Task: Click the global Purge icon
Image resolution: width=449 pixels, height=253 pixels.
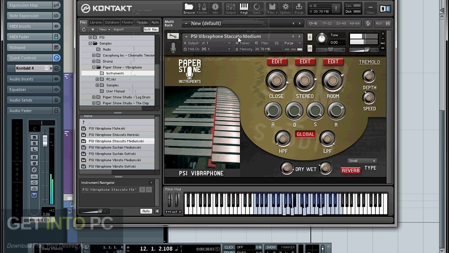Action: 299,8
